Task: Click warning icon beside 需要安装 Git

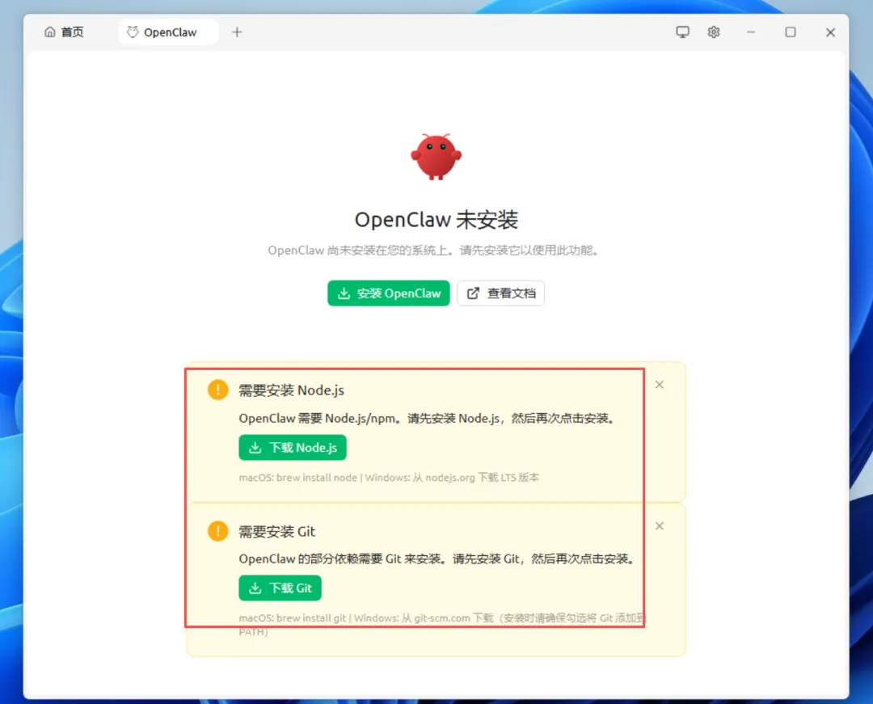Action: click(x=217, y=531)
